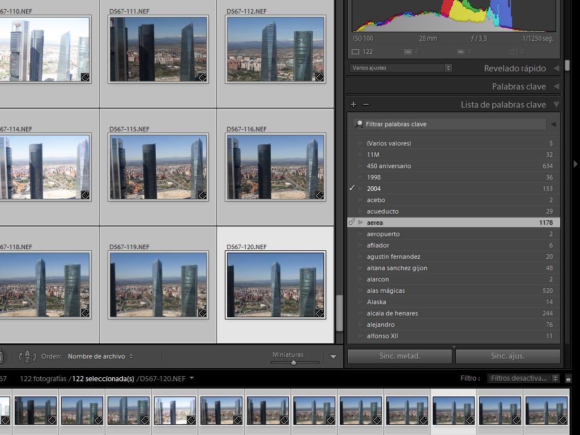Open the Orden Nombre de archivo dropdown
This screenshot has height=435, width=580.
point(100,356)
